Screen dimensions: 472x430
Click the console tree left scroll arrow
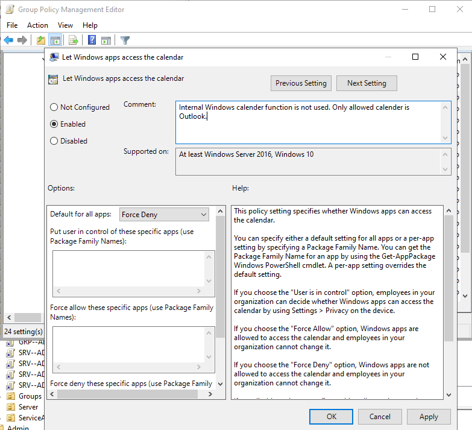click(x=9, y=317)
